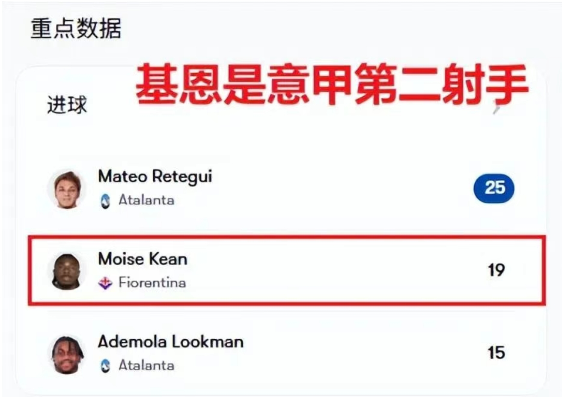Click Atalanta team label under Lookman

point(146,365)
